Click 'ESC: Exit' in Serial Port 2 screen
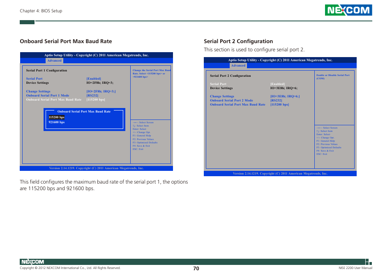The width and height of the screenshot is (392, 276). pos(322,154)
